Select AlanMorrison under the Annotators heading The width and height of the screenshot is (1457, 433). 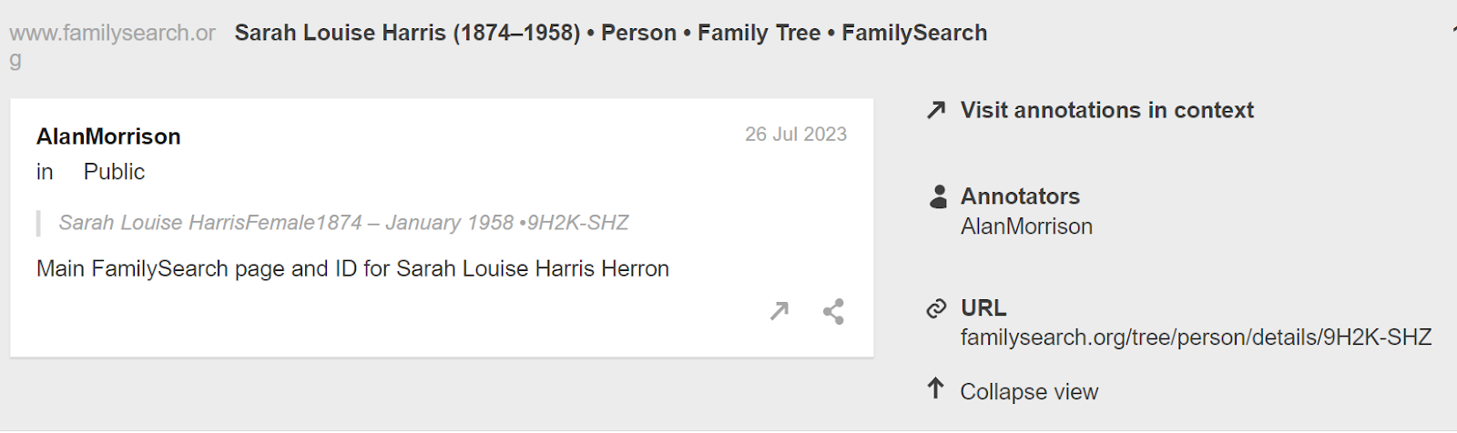(x=1026, y=227)
